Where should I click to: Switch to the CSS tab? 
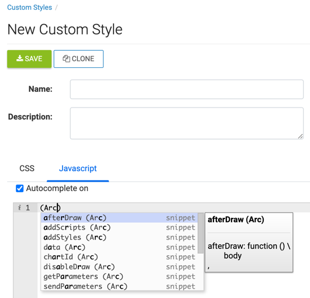pyautogui.click(x=27, y=168)
